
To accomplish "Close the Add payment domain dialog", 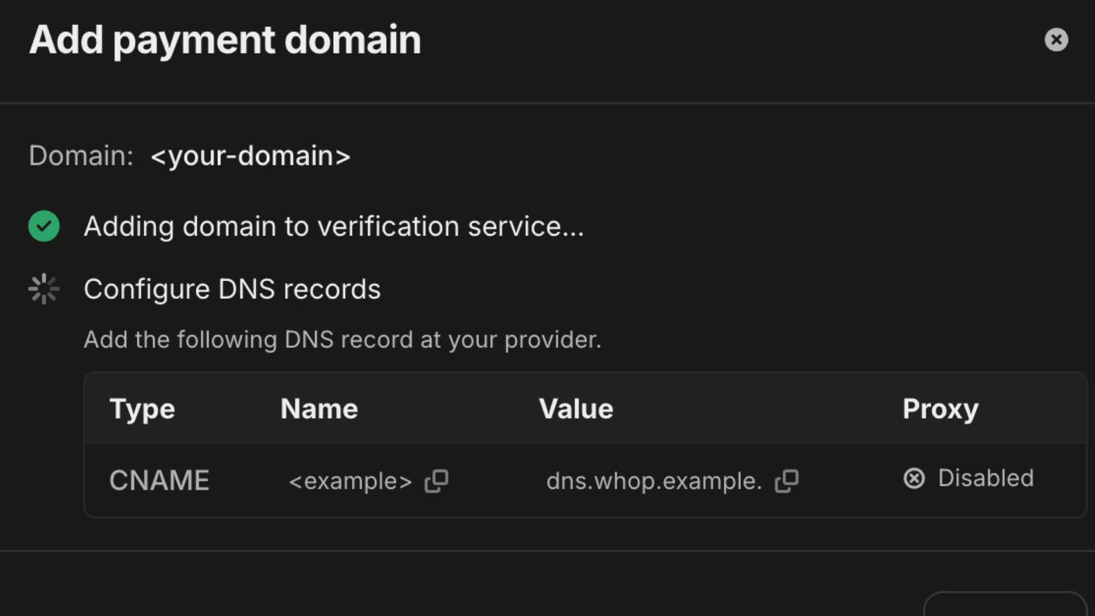I will pyautogui.click(x=1056, y=40).
